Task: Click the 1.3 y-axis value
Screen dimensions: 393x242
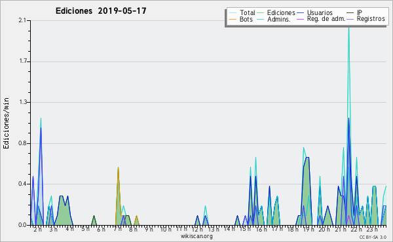Action: (x=22, y=102)
